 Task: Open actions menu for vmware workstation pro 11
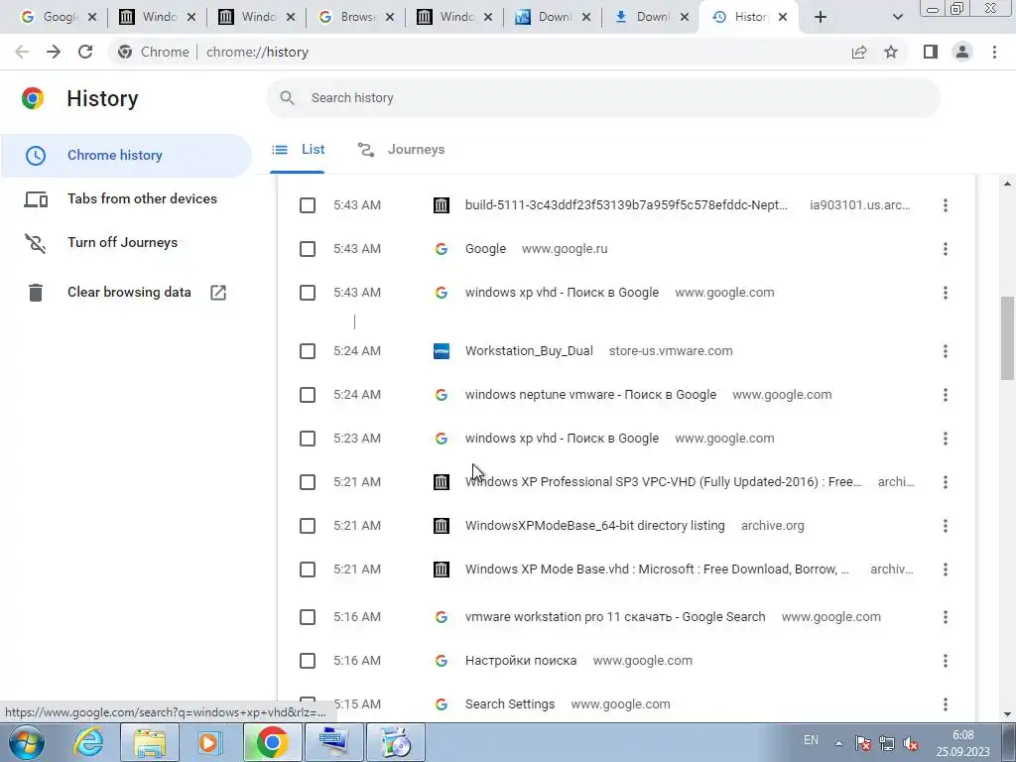point(946,617)
